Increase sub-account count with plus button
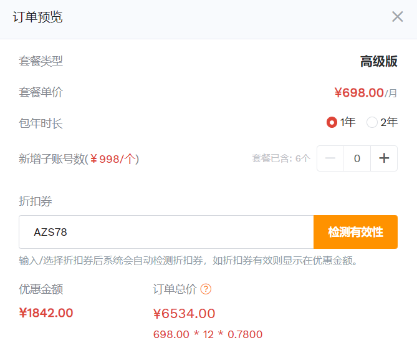Screen dimensions: 417x358 384,158
